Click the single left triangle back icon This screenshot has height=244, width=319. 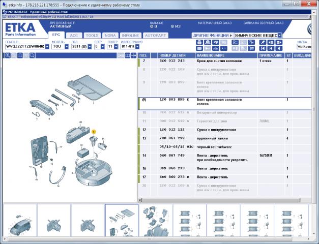click(x=279, y=48)
